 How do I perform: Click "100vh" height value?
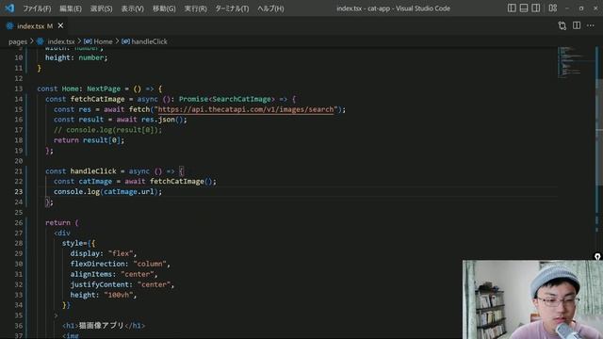[x=119, y=295]
